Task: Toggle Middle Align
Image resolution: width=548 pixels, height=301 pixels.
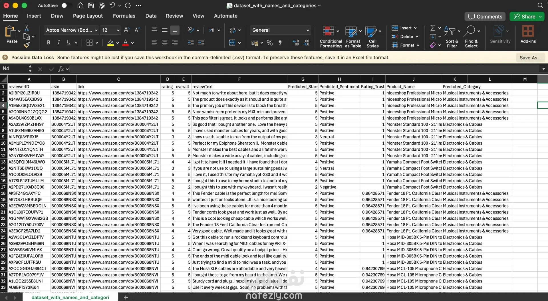Action: (x=165, y=30)
